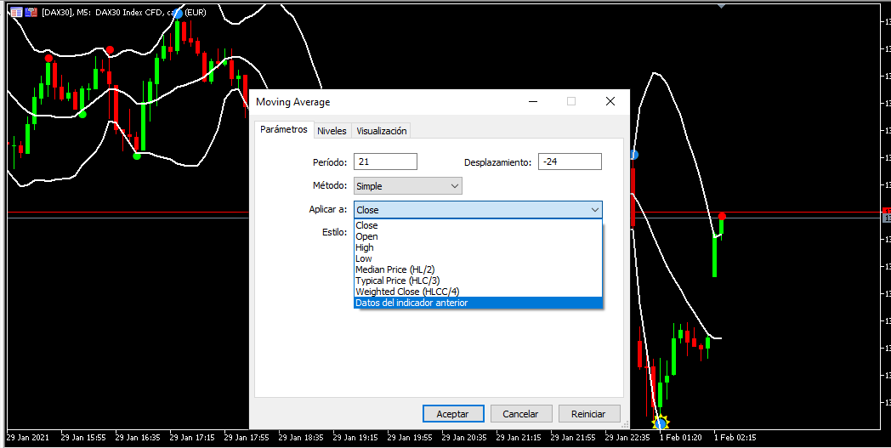Select the blue dot with yellow starburst
This screenshot has height=448, width=891.
point(661,423)
